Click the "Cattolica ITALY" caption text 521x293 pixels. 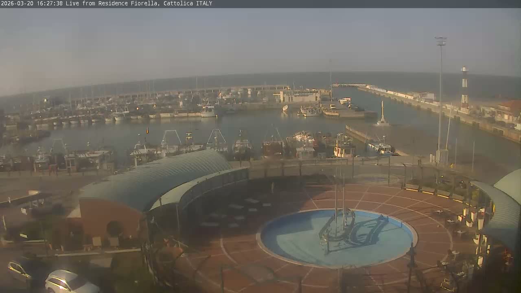click(x=188, y=3)
